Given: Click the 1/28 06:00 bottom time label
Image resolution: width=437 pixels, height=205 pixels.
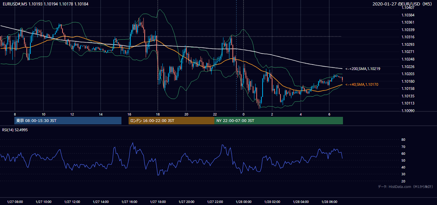Looking at the screenshot, I should [329, 202].
